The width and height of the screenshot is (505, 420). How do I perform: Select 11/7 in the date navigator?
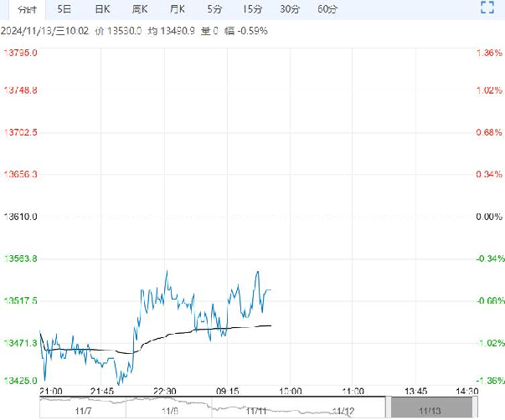[83, 411]
